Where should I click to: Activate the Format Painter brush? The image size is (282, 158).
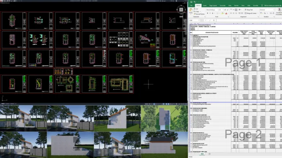[x=195, y=14]
